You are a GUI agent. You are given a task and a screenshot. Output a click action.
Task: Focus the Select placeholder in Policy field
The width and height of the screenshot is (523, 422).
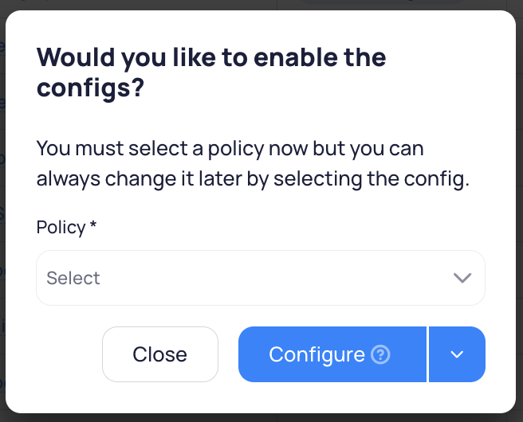tap(73, 278)
